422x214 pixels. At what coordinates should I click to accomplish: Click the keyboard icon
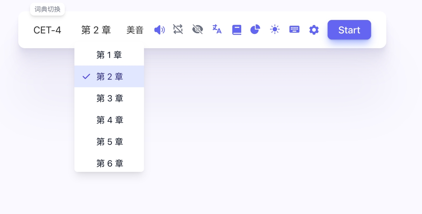[294, 30]
